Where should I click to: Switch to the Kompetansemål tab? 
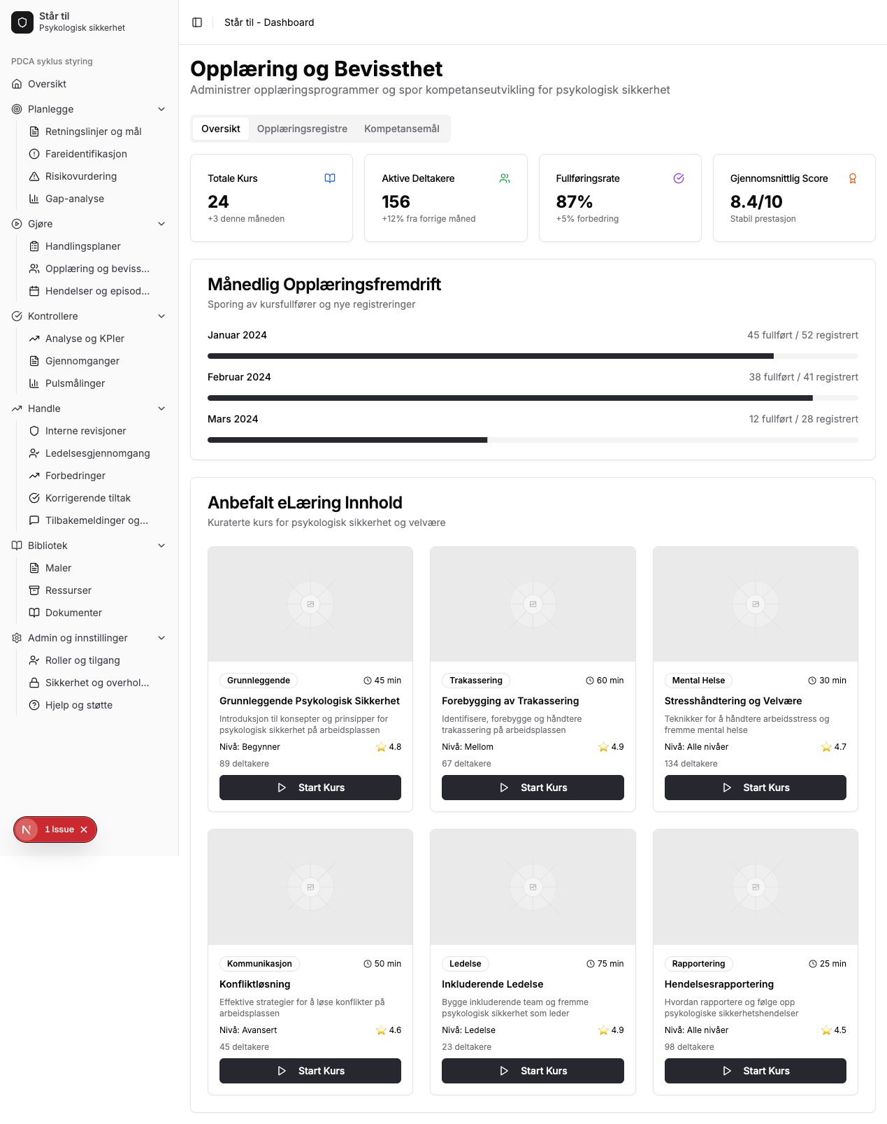click(402, 129)
